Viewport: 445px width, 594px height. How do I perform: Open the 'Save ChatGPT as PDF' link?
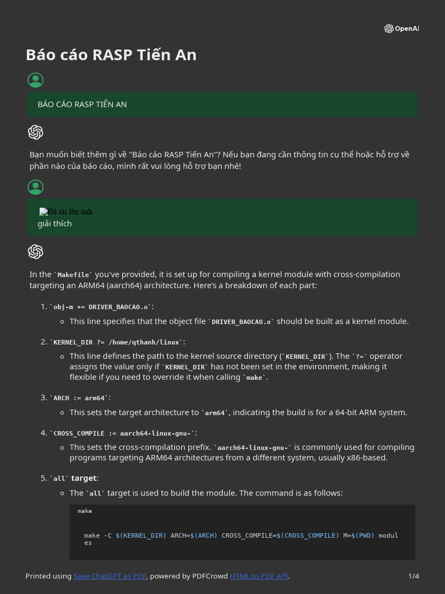pos(110,576)
